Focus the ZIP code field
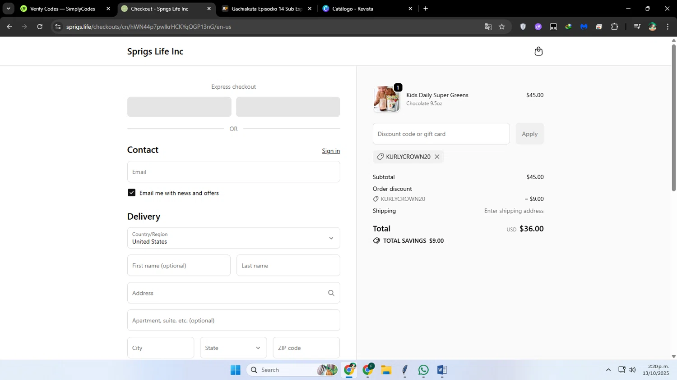This screenshot has height=380, width=677. point(306,348)
